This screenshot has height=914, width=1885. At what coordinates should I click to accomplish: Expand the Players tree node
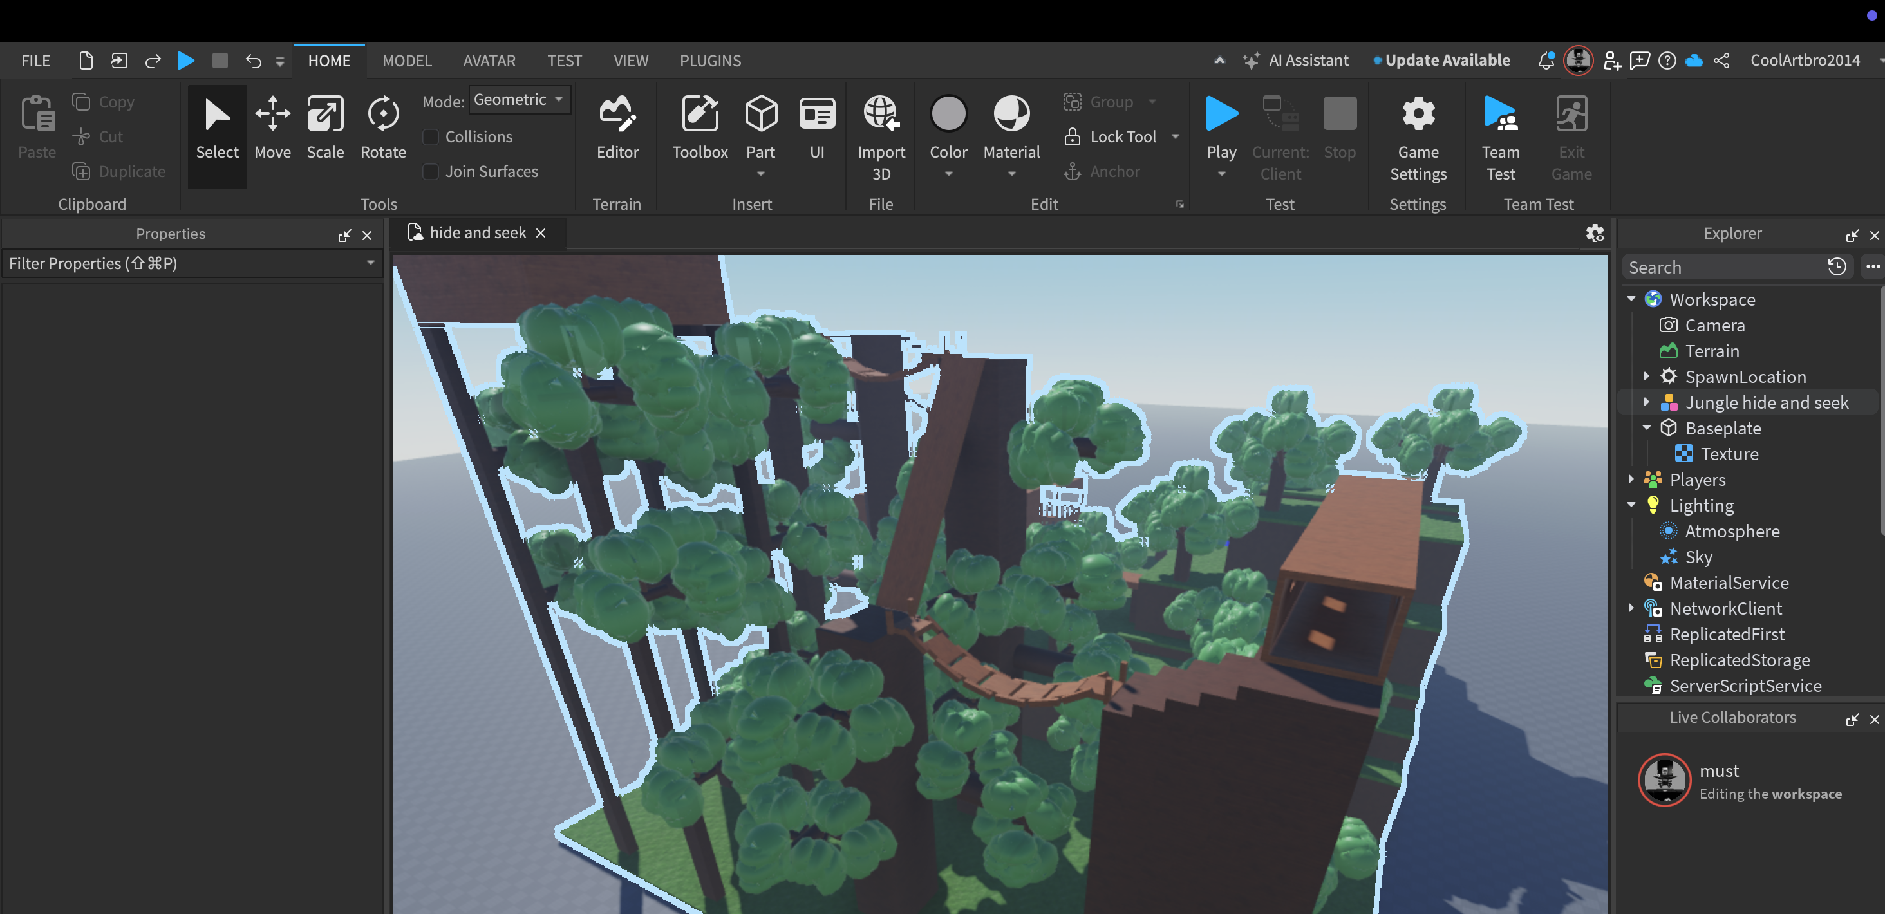coord(1631,480)
